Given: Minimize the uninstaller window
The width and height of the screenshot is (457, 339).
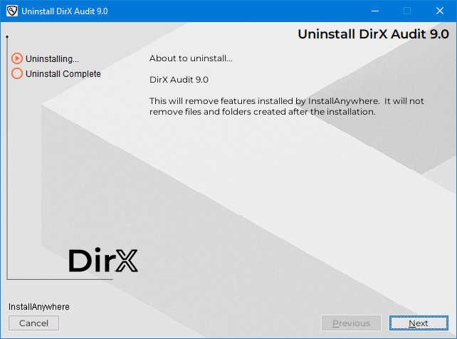Looking at the screenshot, I should 374,11.
